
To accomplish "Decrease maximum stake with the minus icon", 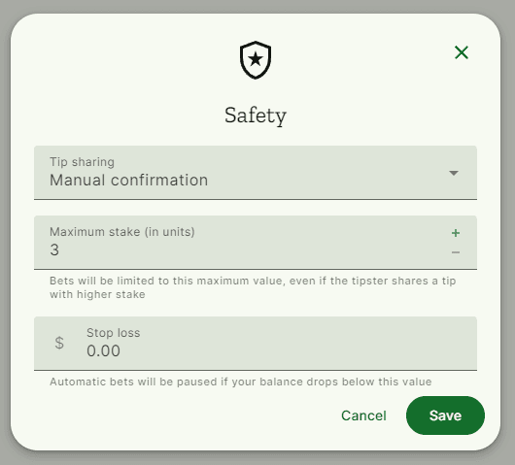I will coord(455,252).
